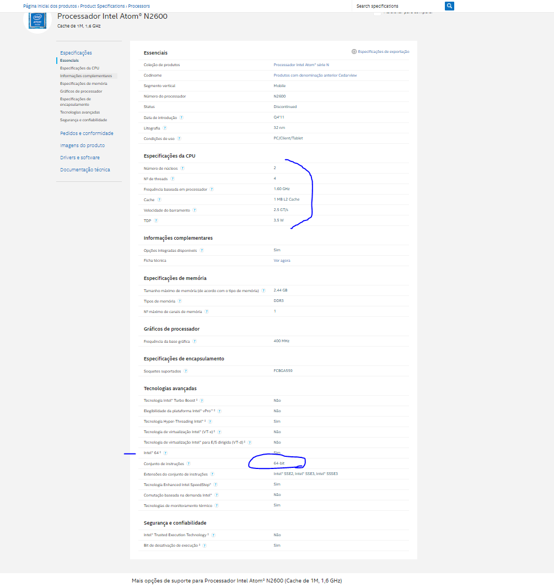Select Gráficos de processador in sidebar
Viewport: 554px width, 588px height.
(x=81, y=91)
